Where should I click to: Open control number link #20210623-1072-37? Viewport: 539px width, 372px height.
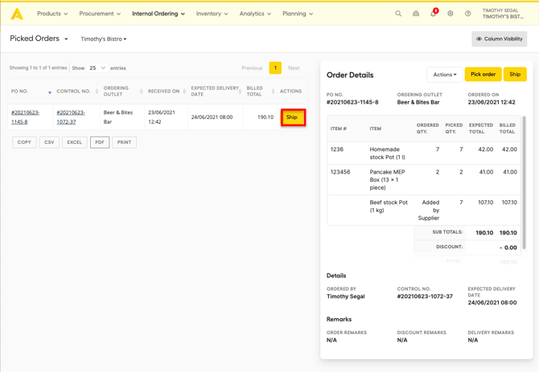click(x=71, y=117)
